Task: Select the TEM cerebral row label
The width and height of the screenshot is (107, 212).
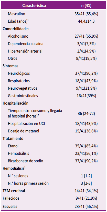Action: click(14, 191)
